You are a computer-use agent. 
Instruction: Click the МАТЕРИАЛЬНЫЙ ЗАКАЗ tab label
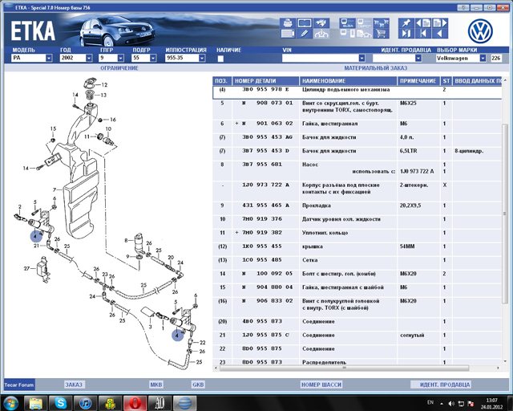click(x=376, y=68)
